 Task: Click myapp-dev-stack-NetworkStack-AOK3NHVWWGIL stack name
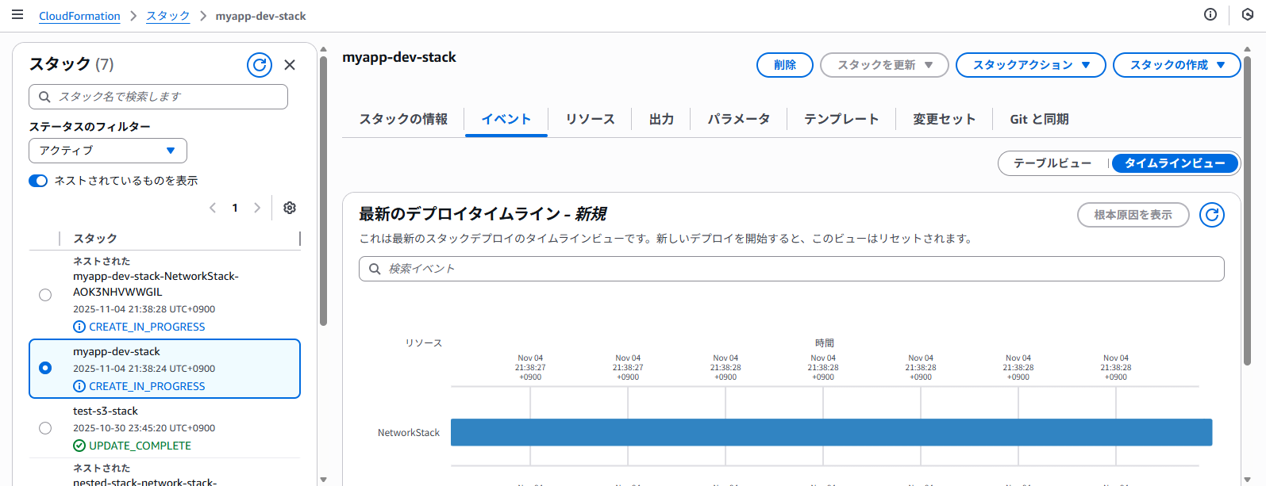(x=156, y=284)
